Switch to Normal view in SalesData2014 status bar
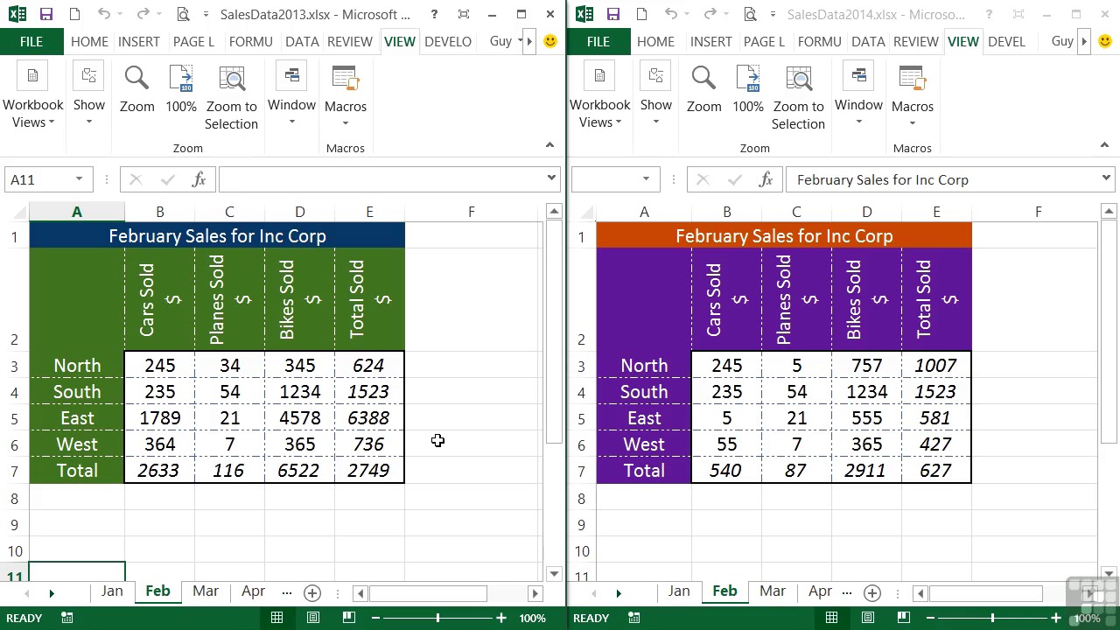The height and width of the screenshot is (630, 1120). 831,618
